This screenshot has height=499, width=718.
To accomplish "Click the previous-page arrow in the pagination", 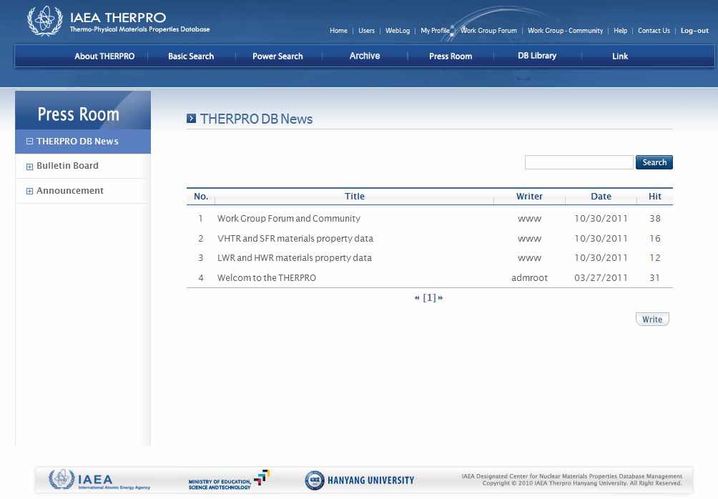I will click(418, 297).
